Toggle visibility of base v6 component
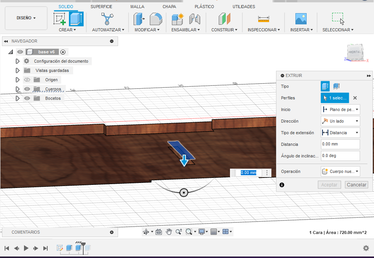Image resolution: width=374 pixels, height=258 pixels. [20, 52]
